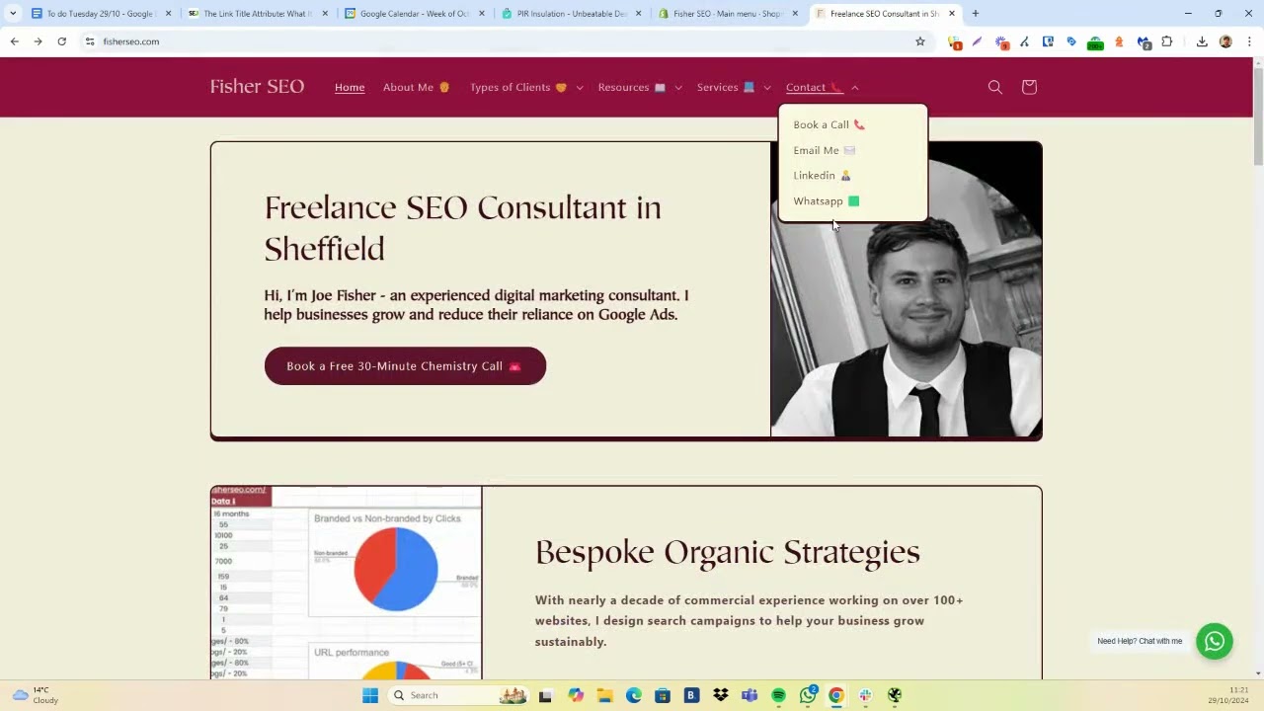Open Microsoft Edge from the taskbar
Viewport: 1264px width, 711px height.
[633, 695]
